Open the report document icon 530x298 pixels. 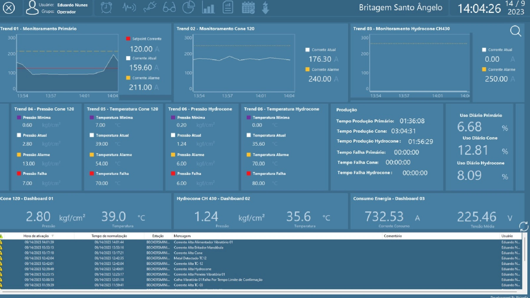coord(228,7)
